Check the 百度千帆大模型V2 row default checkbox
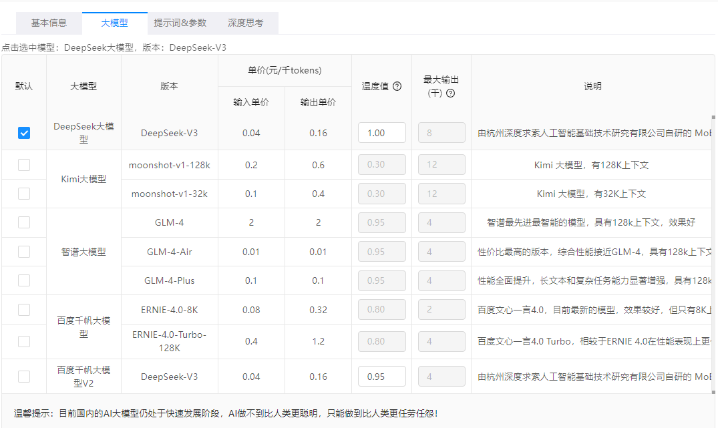718x428 pixels. (x=24, y=377)
